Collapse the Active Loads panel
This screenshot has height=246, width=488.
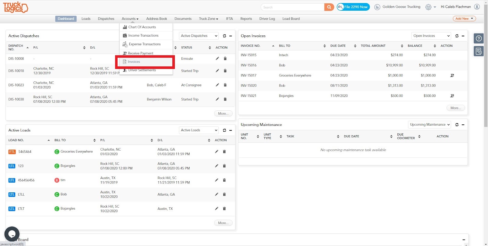[x=231, y=130]
